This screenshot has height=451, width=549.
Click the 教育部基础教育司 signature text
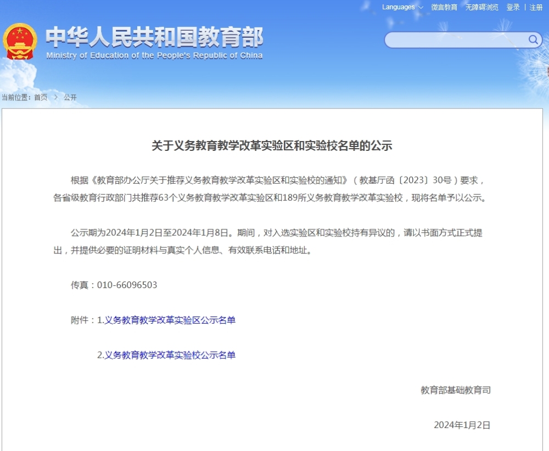pos(455,390)
